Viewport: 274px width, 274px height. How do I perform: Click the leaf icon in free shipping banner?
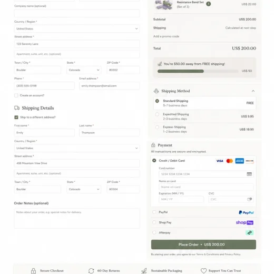160,64
